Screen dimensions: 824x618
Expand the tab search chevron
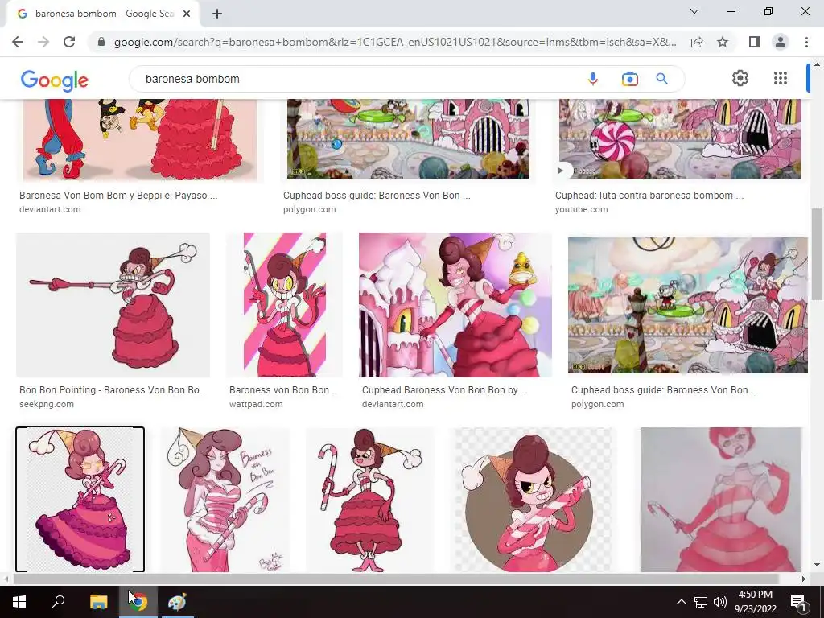[x=694, y=11]
